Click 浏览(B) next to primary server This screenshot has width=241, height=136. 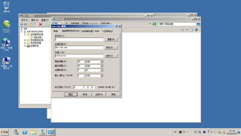111,48
